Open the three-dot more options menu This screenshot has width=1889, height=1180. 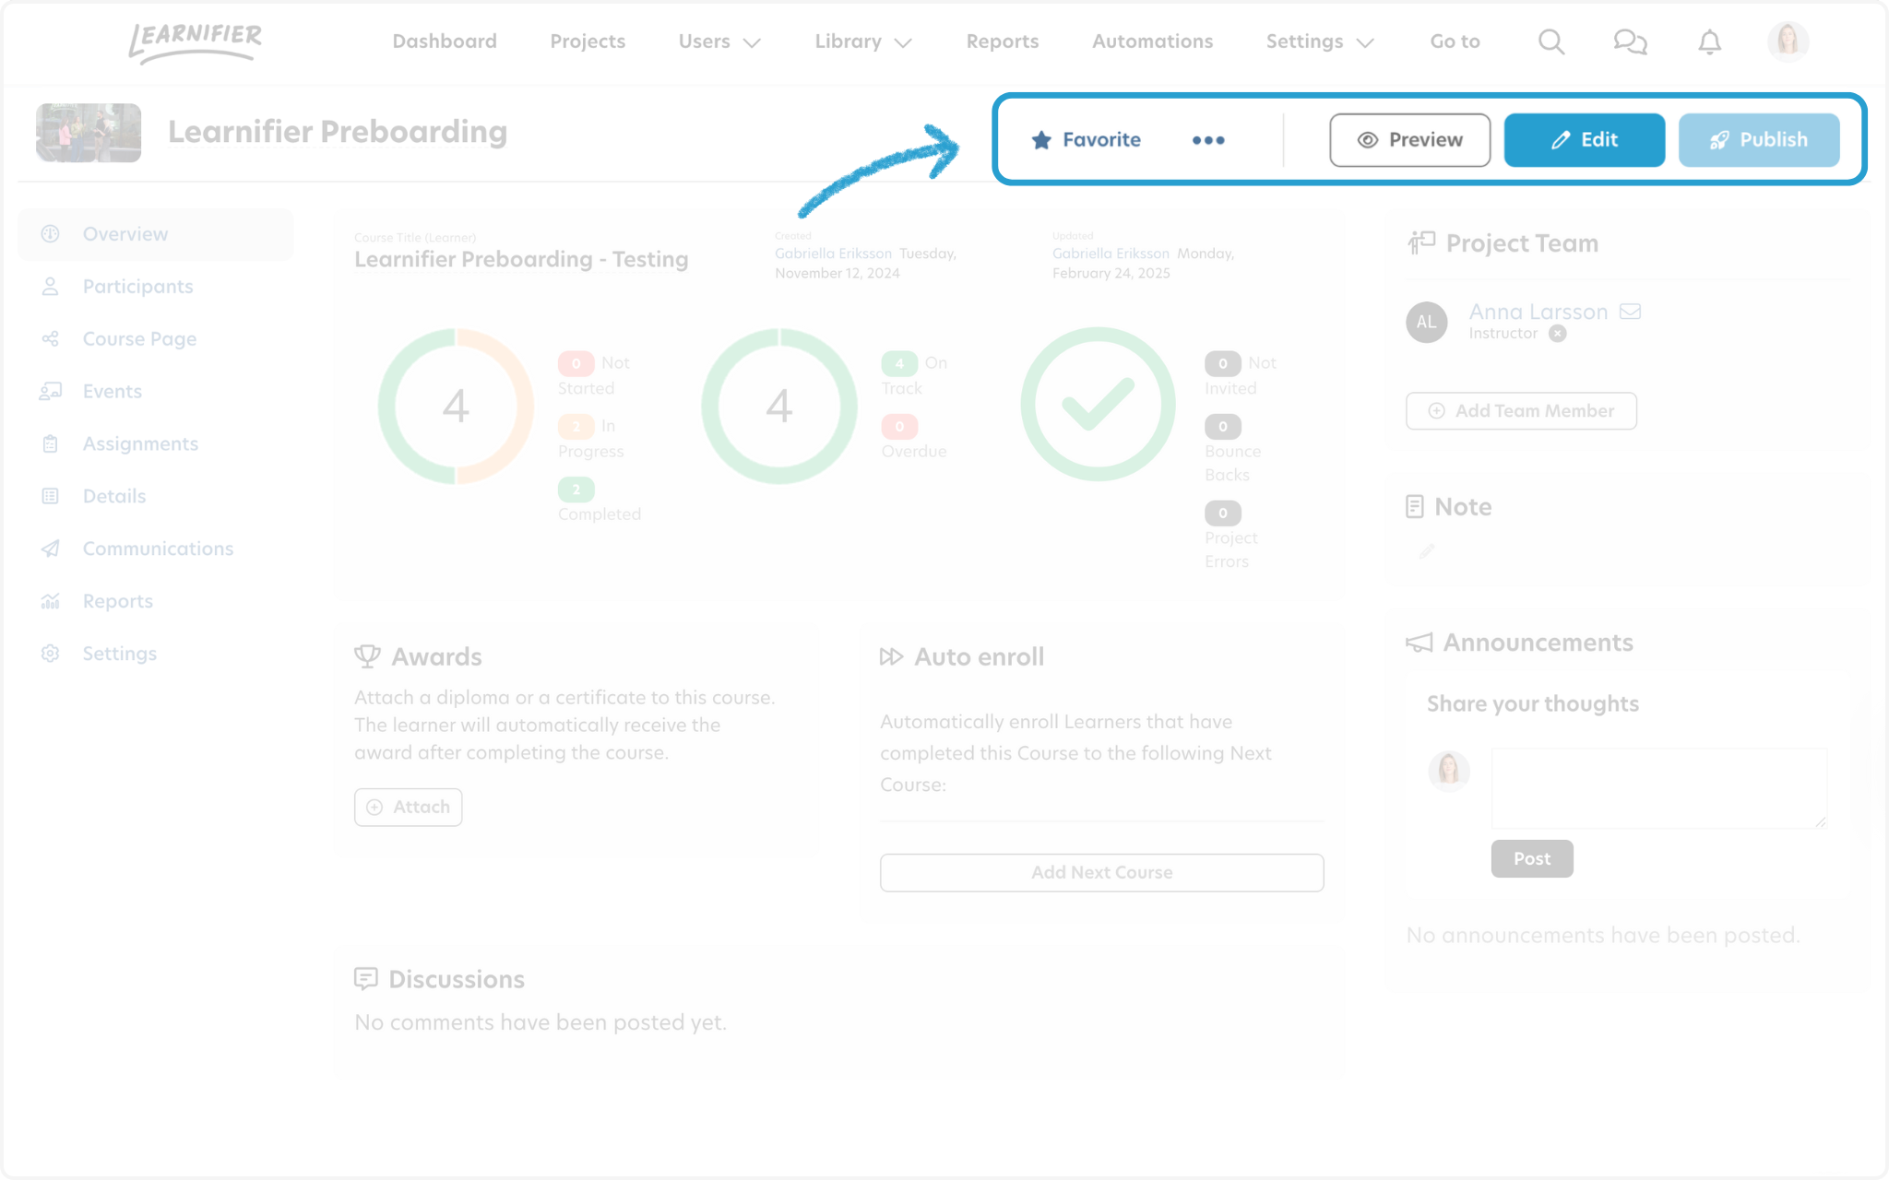pyautogui.click(x=1208, y=140)
